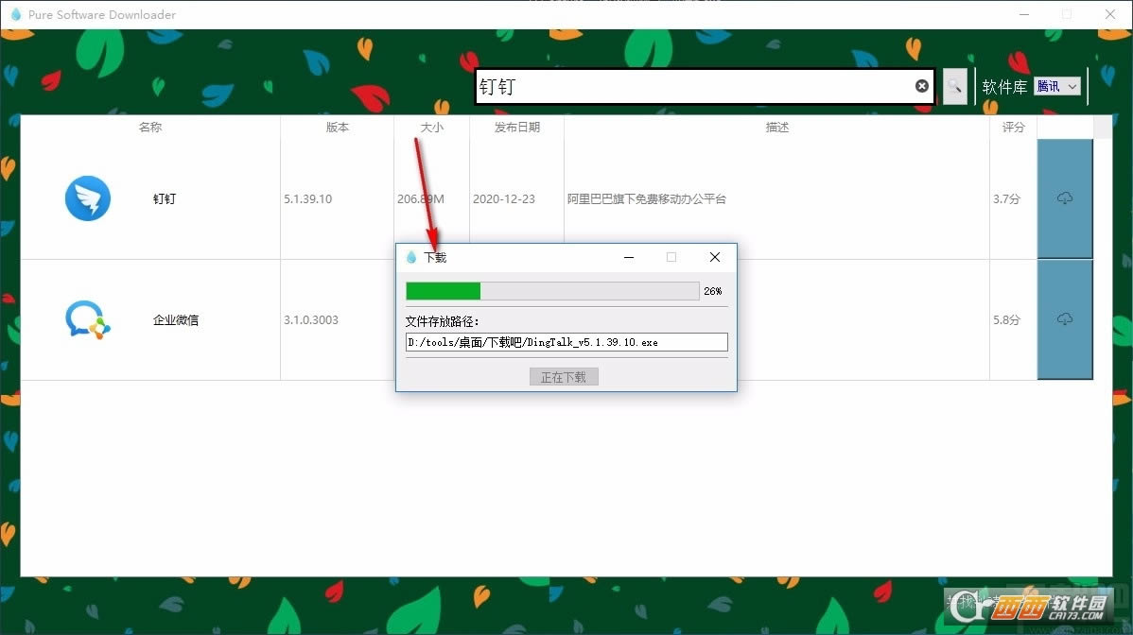Click the 阿里巴巴旗下免费移动办公平台 description
The image size is (1133, 635).
click(x=646, y=199)
